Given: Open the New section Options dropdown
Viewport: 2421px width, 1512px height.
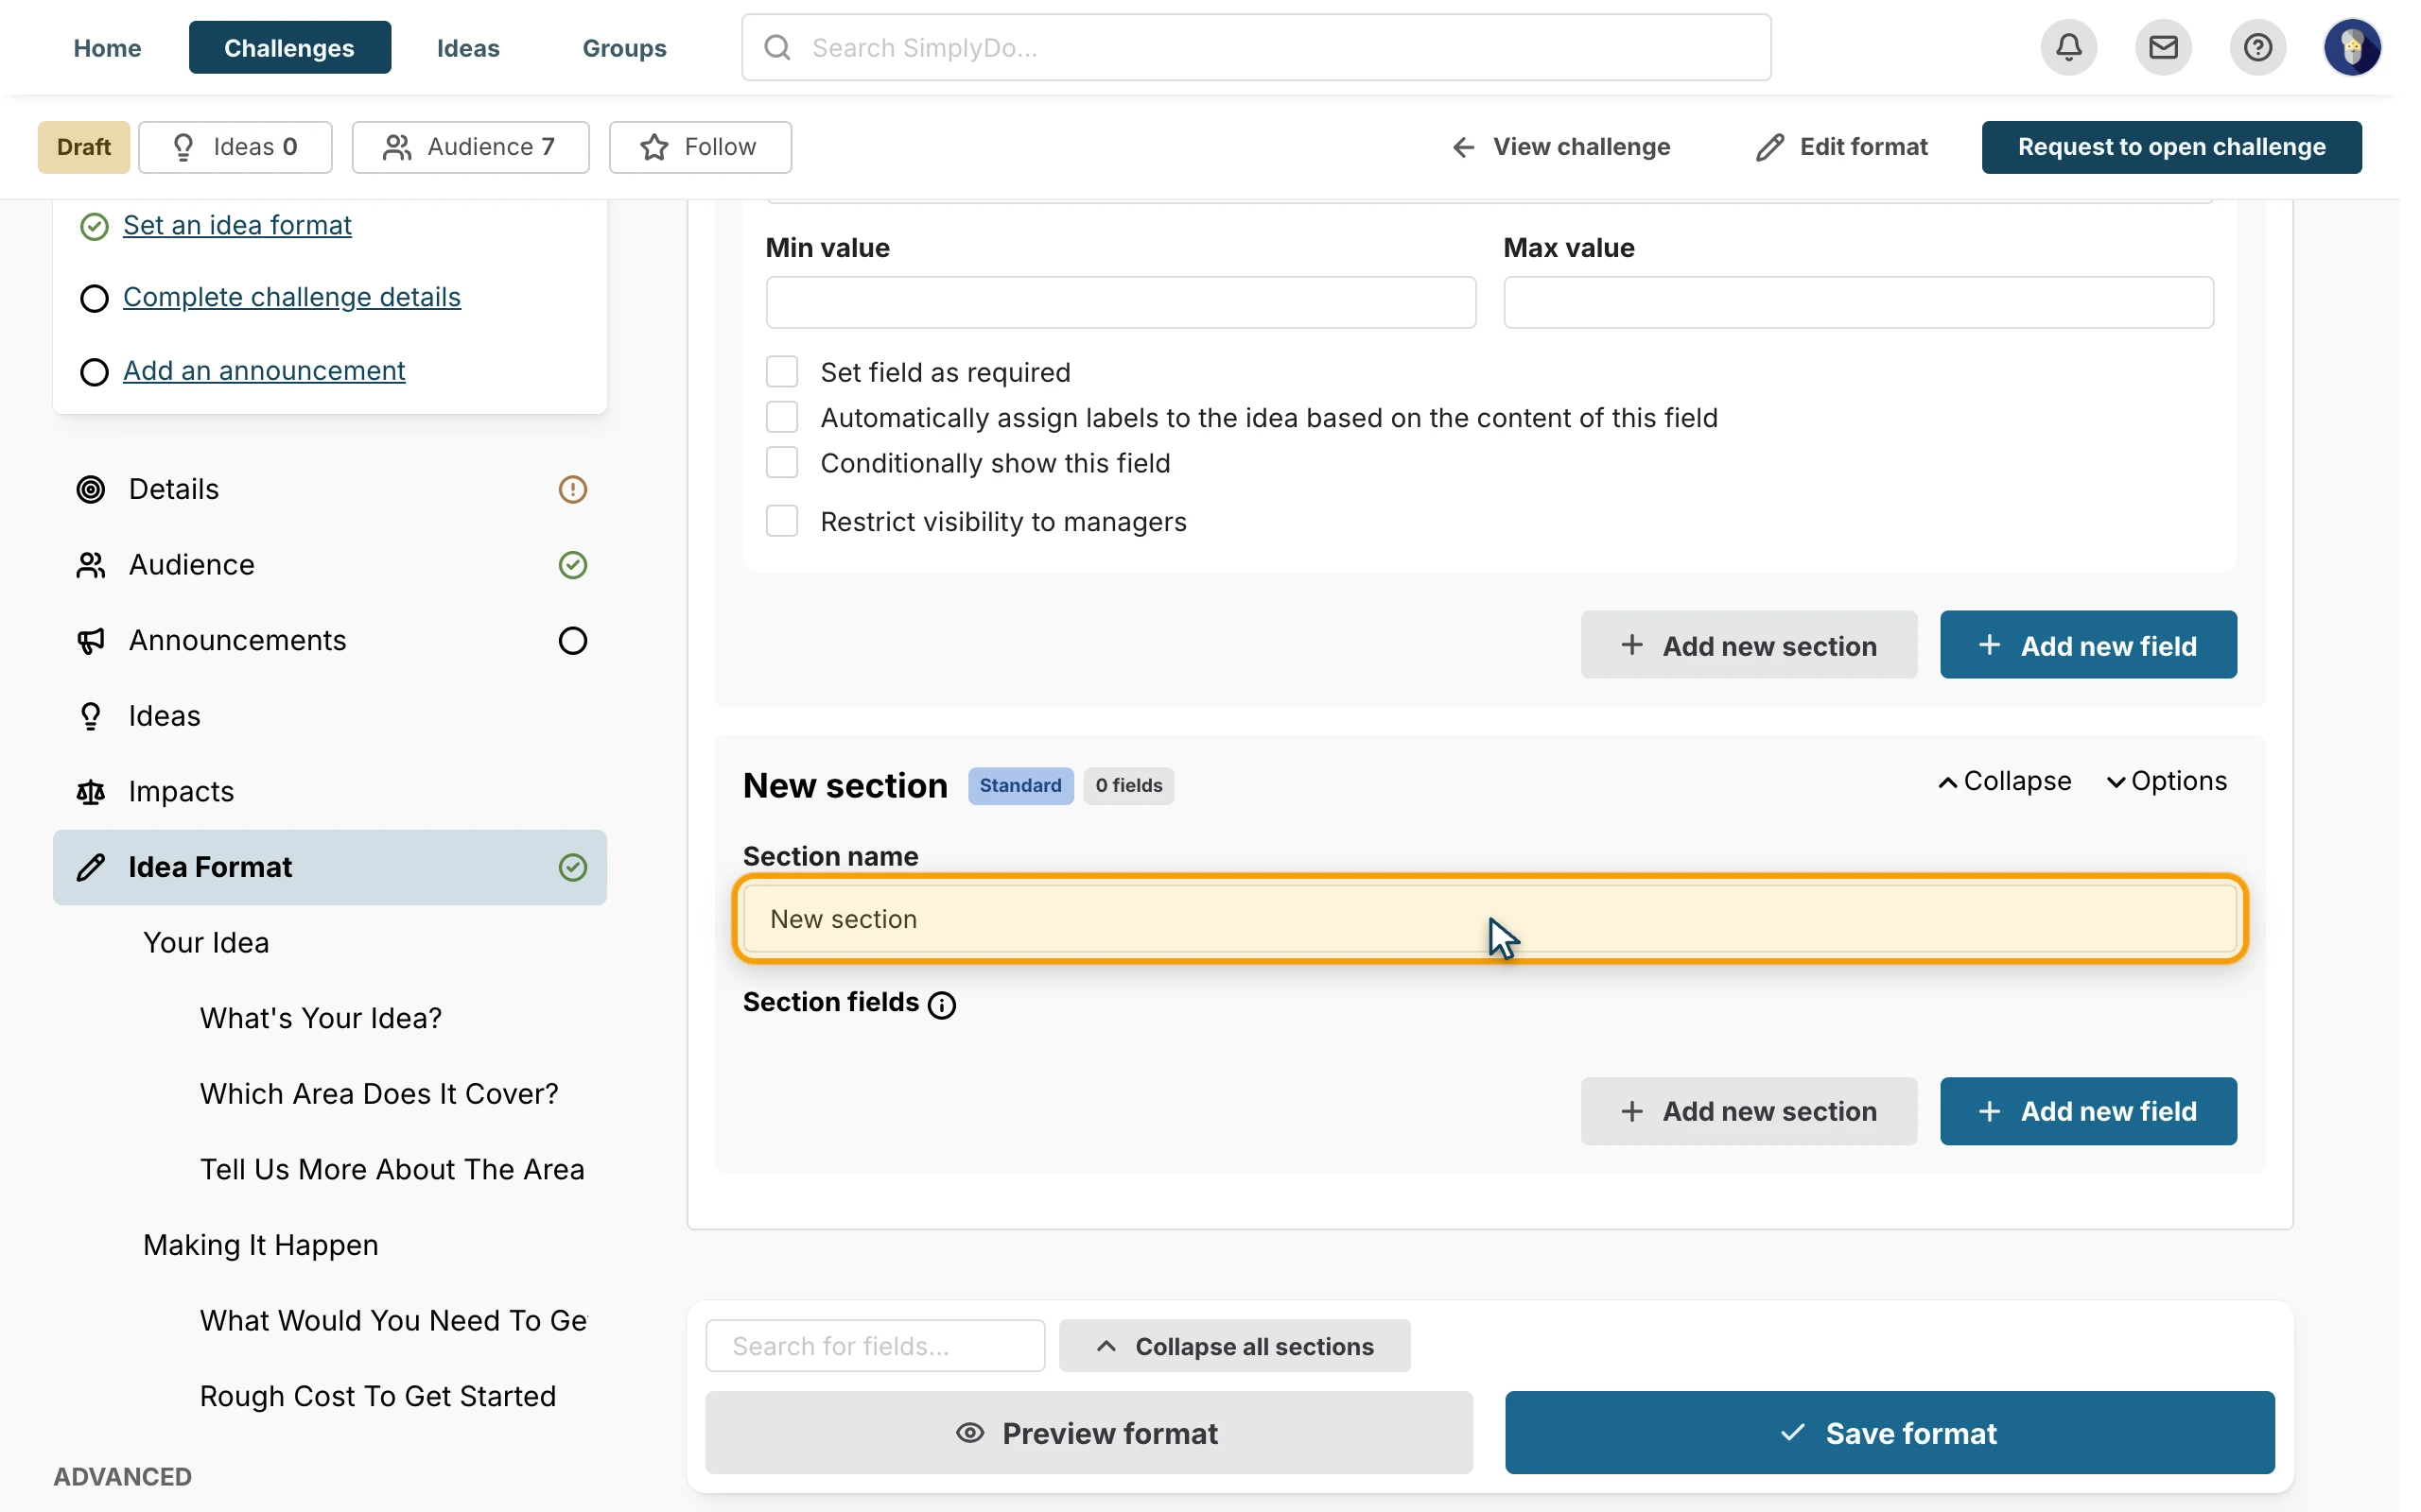Looking at the screenshot, I should [x=2167, y=781].
